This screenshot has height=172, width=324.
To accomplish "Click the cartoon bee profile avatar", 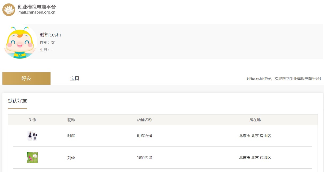I will click(x=20, y=42).
